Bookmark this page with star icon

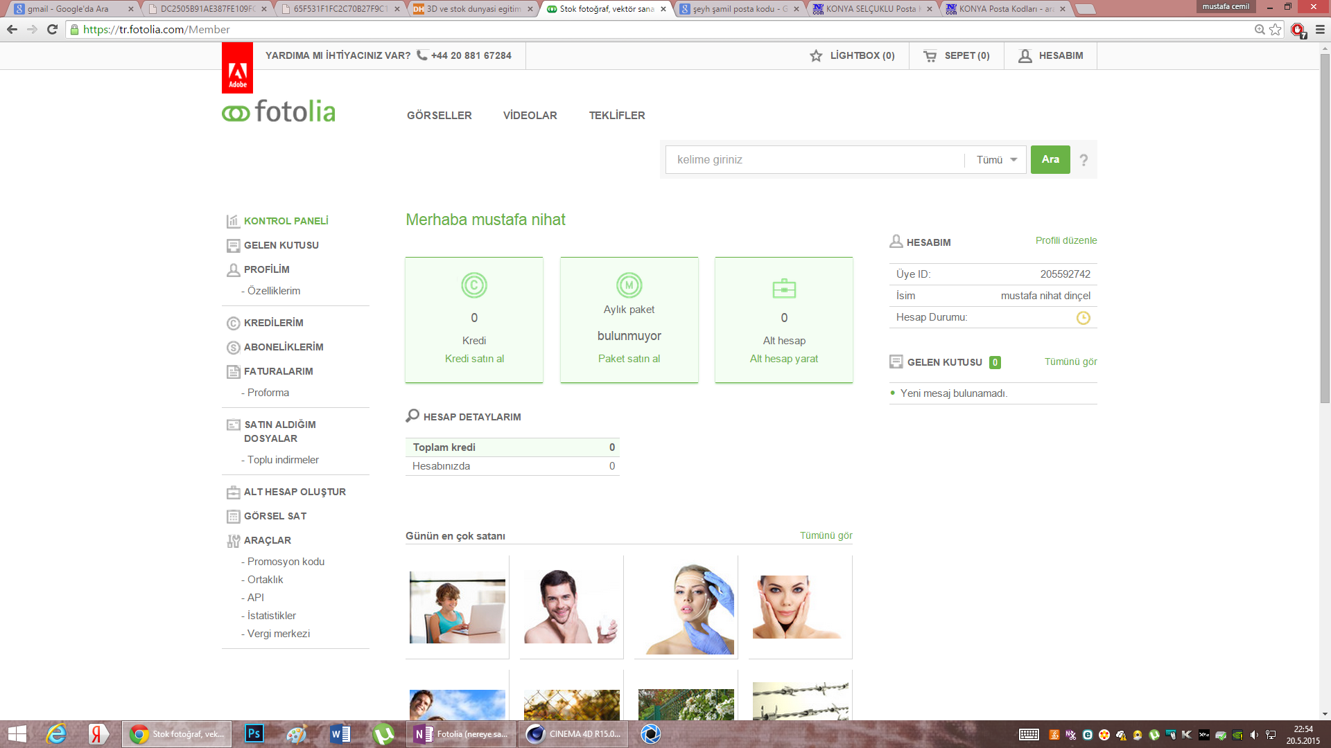coord(1275,30)
